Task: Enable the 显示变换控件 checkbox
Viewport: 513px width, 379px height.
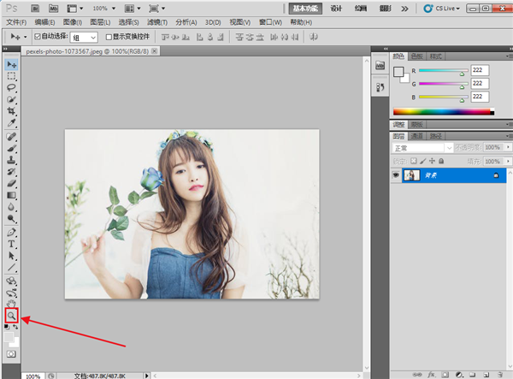Action: click(x=109, y=38)
